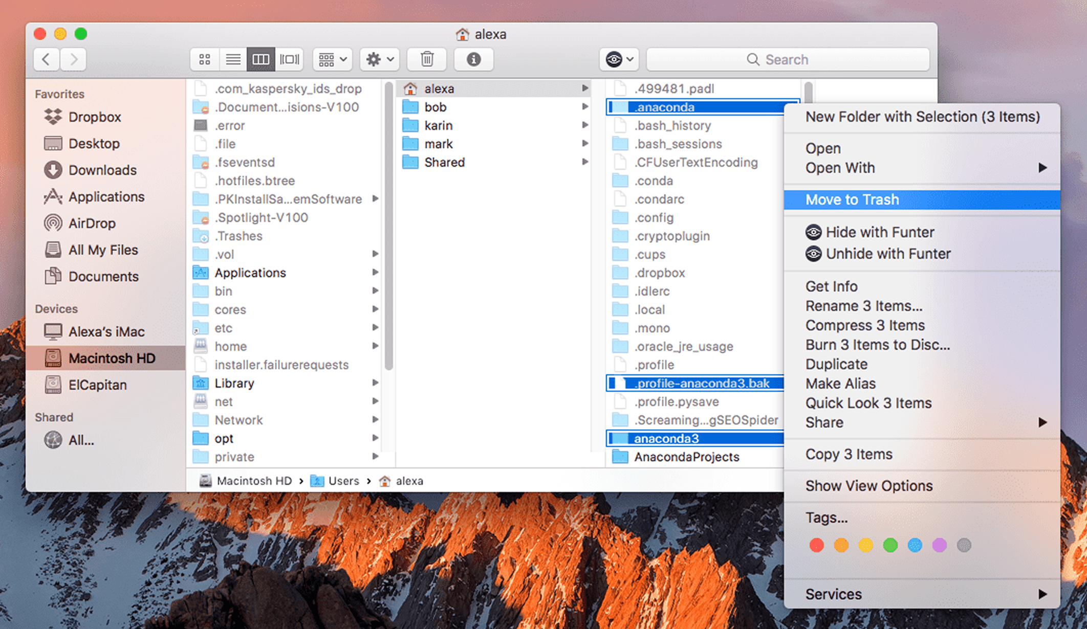This screenshot has height=629, width=1087.
Task: Click the Get Info toolbar icon
Action: (473, 59)
